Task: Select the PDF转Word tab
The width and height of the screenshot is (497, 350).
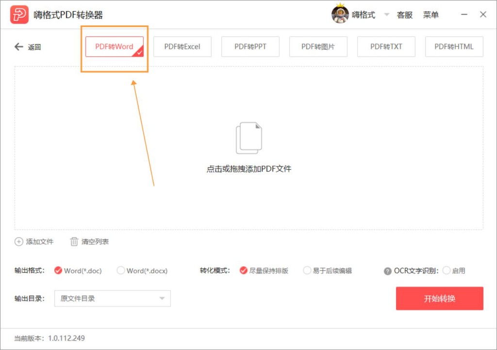Action: (115, 47)
